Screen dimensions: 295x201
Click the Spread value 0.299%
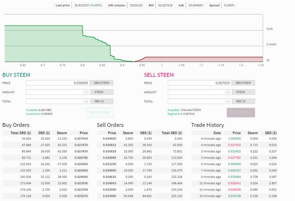[229, 5]
